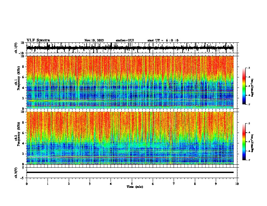
Task: Click the "start UT = 6 : 0 : 0" text
Action: [163, 40]
